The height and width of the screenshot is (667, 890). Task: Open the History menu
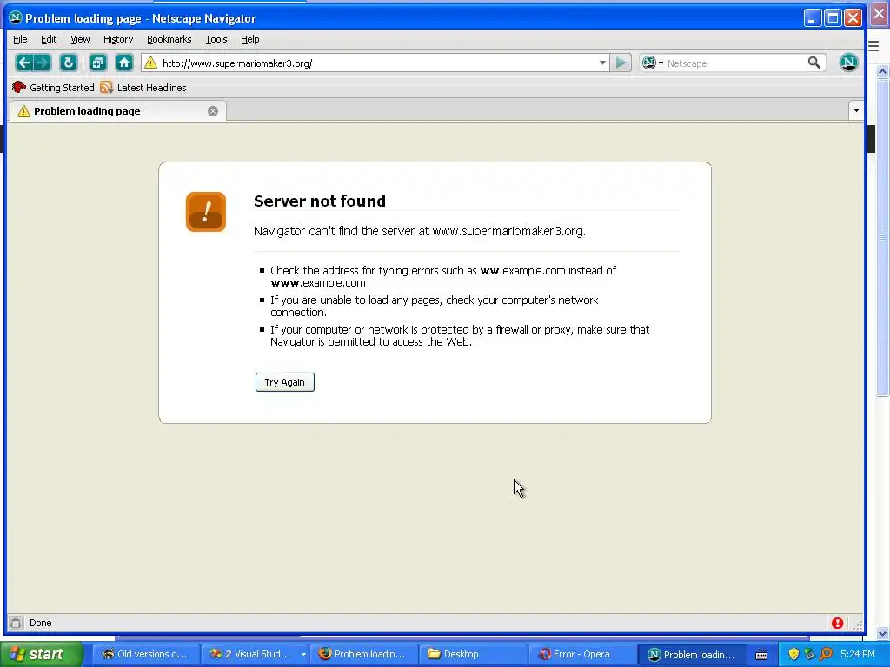point(118,39)
